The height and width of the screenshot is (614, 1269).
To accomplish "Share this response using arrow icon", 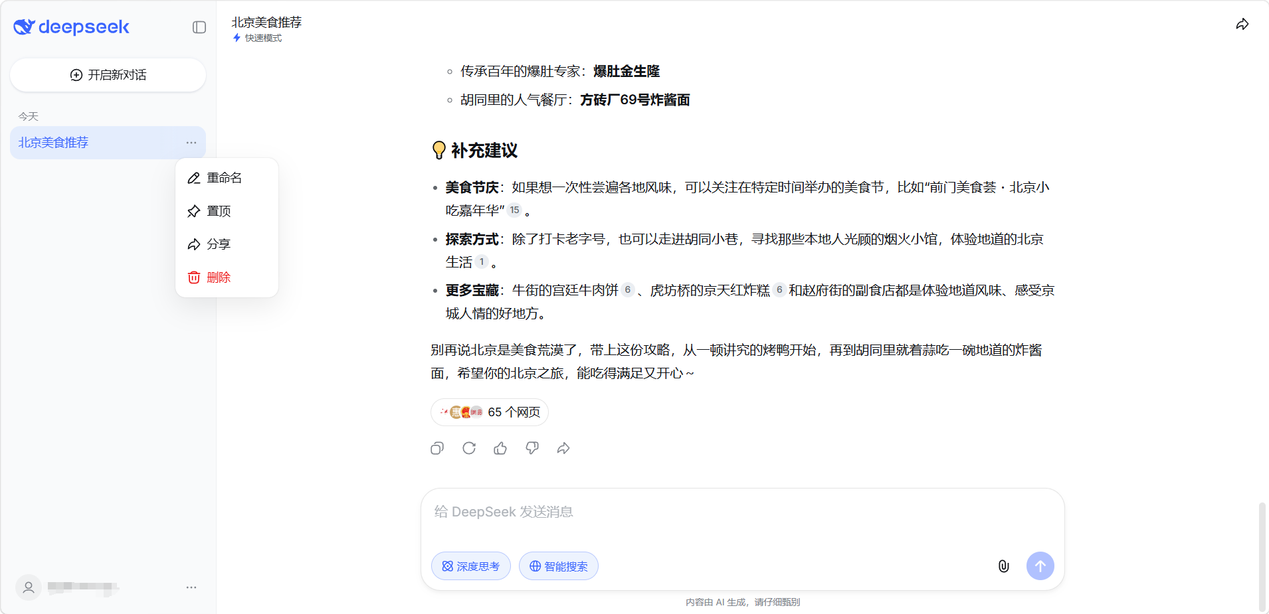I will [563, 449].
